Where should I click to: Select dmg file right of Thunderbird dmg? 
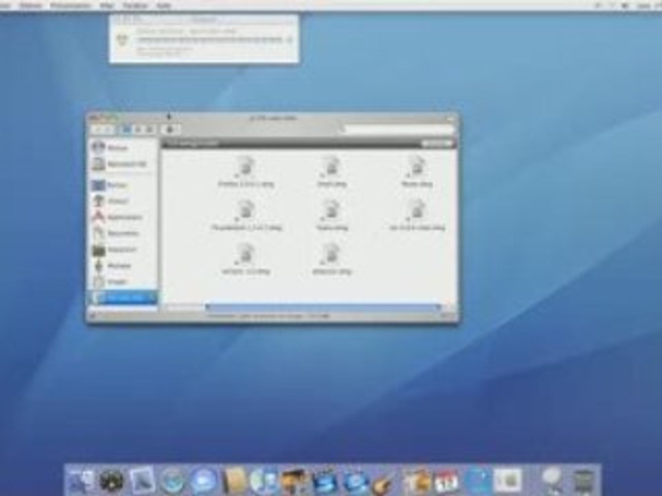click(x=332, y=216)
